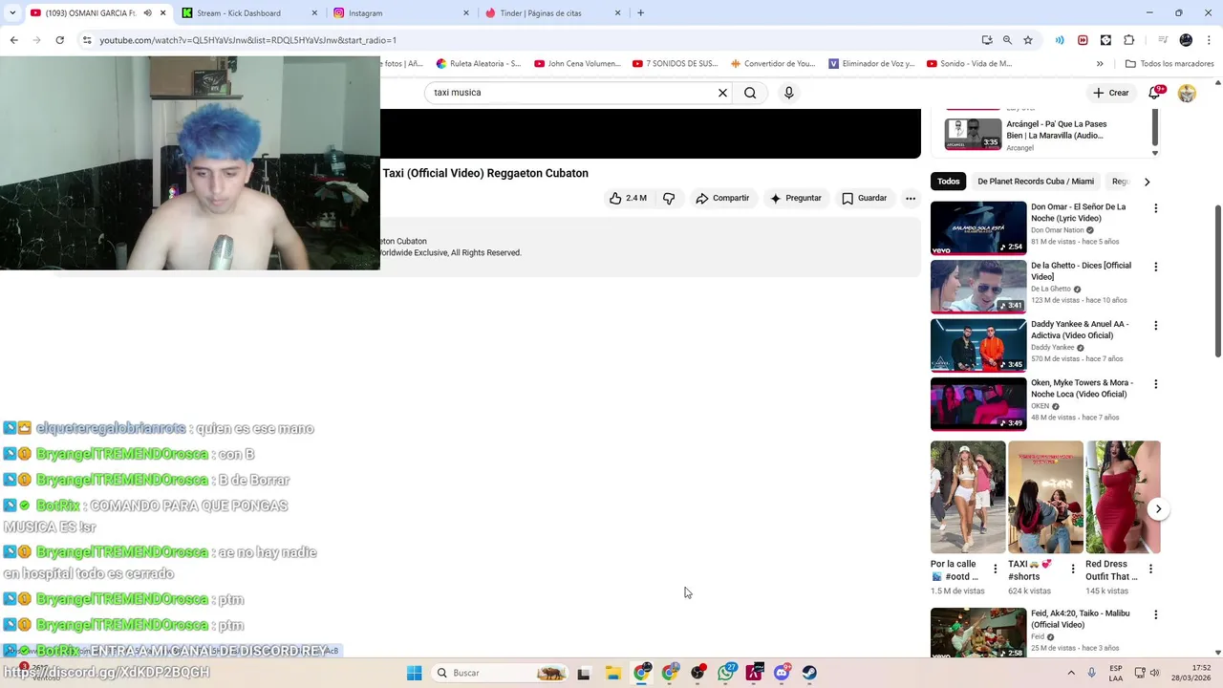1223x688 pixels.
Task: Open Steam from taskbar
Action: 809,673
